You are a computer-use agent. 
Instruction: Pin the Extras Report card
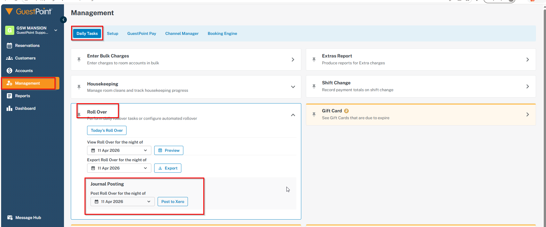[314, 59]
